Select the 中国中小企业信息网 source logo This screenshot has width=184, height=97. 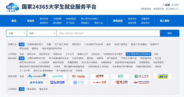141,82
